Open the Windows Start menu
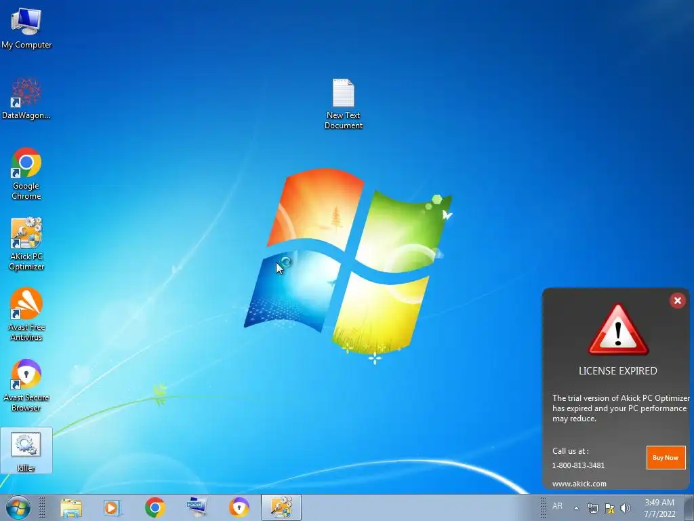 pyautogui.click(x=18, y=507)
